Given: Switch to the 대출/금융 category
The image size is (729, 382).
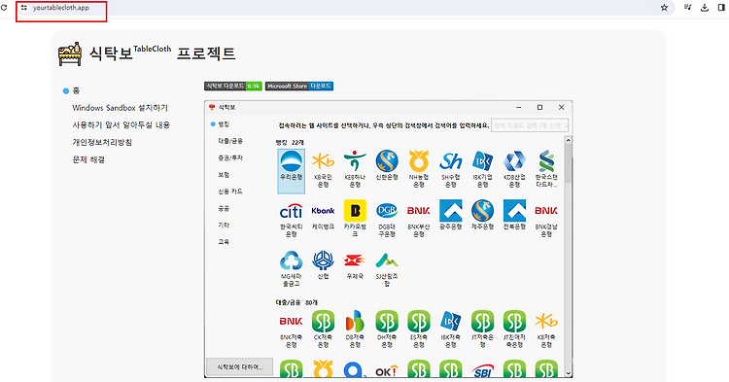Looking at the screenshot, I should (230, 141).
